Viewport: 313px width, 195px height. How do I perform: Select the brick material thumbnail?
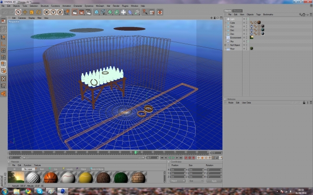click(139, 177)
